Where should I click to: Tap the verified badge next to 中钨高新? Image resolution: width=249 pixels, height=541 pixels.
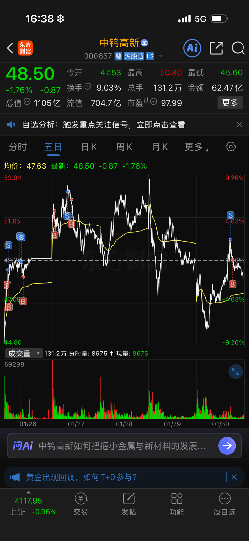tap(144, 43)
